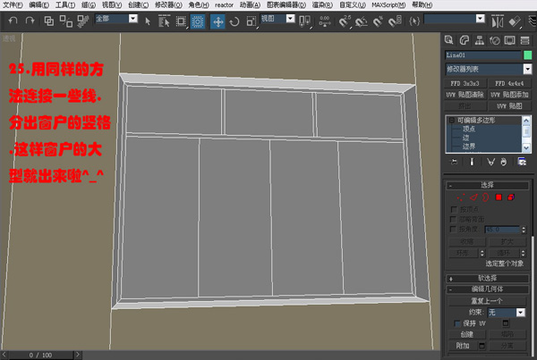Click the FFD 3x3x3 button
The image size is (537, 360).
[x=465, y=83]
